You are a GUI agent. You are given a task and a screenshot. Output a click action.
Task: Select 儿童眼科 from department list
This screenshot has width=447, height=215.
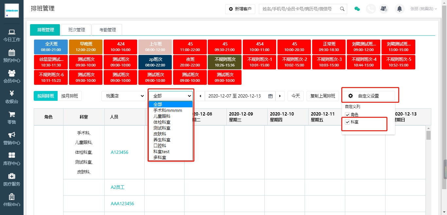point(170,116)
